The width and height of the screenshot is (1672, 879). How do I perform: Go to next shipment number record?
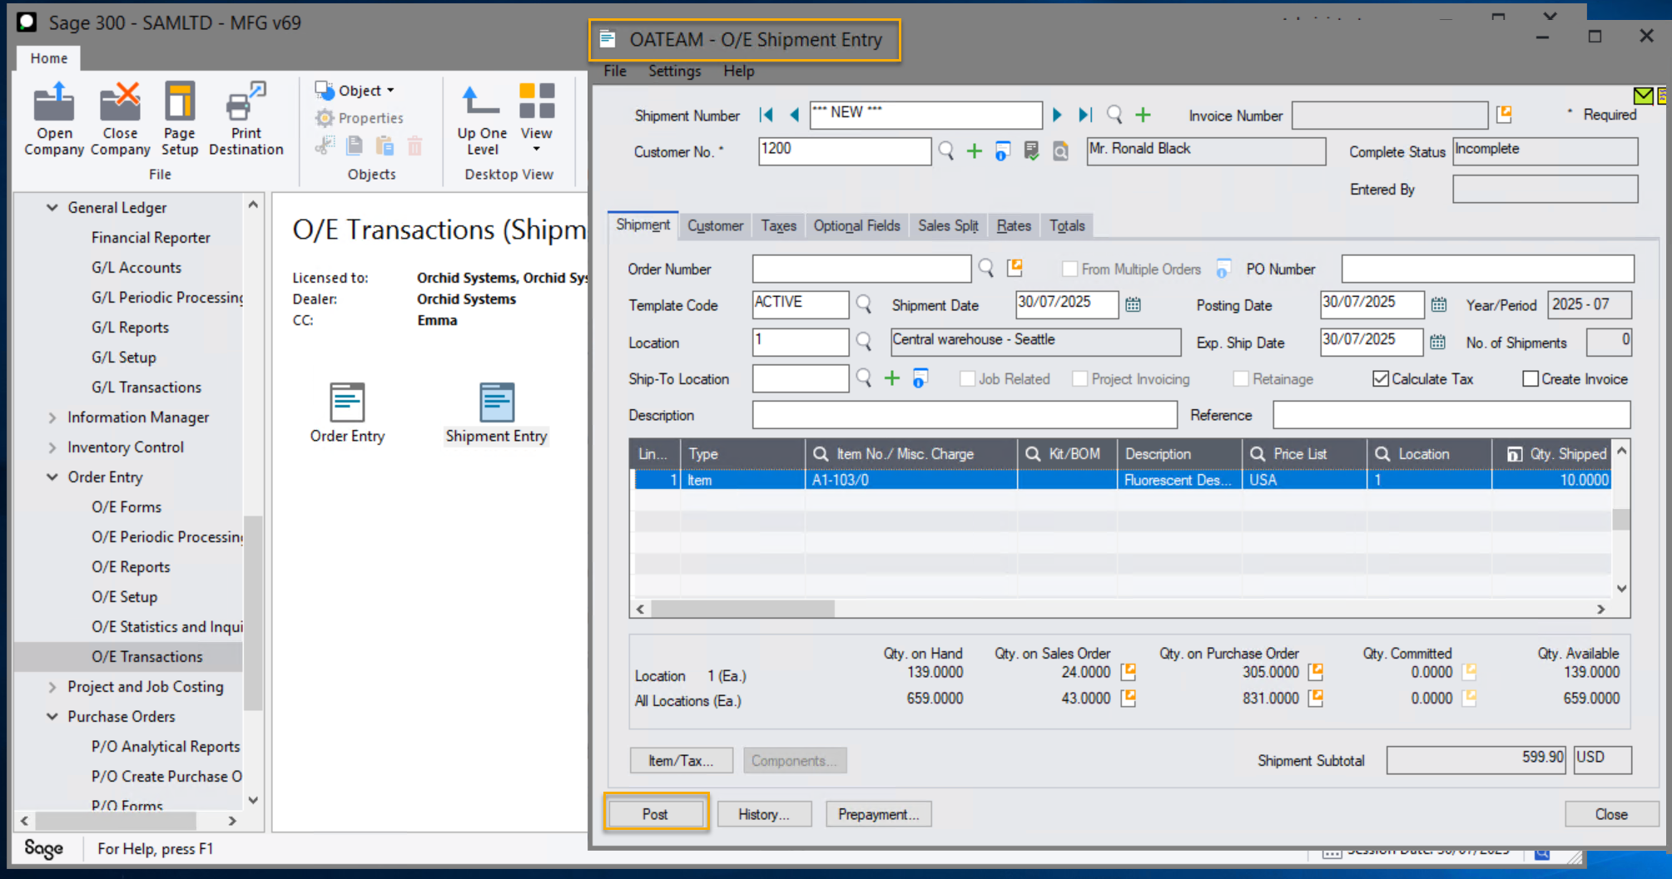1057,115
